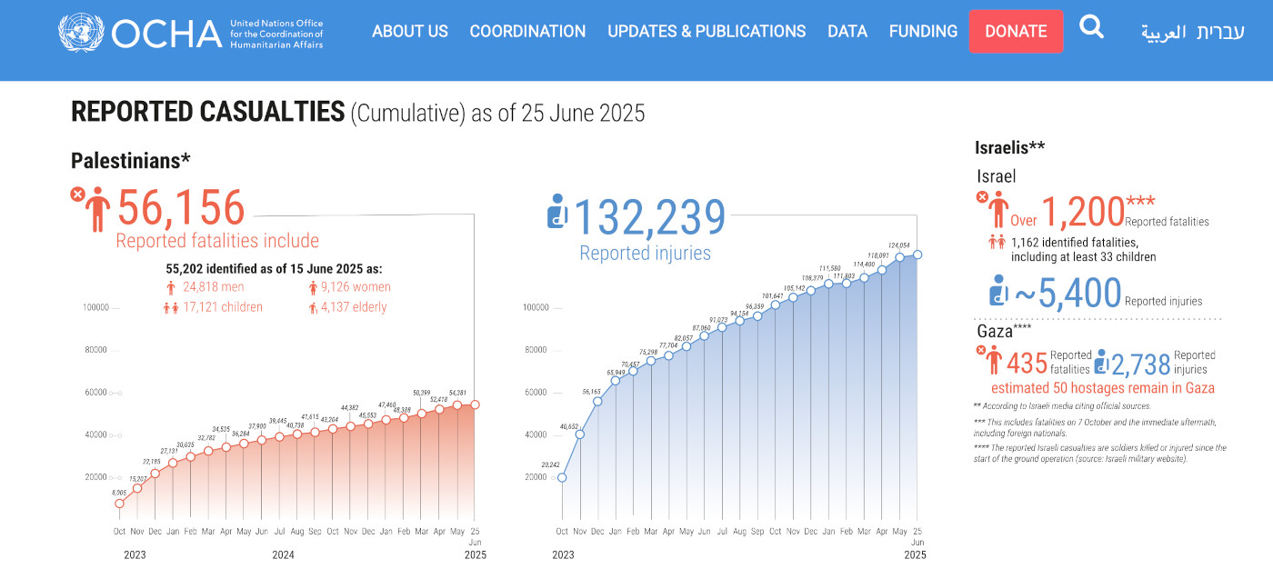Select the 40,652 Nov injuries data point

click(x=580, y=434)
